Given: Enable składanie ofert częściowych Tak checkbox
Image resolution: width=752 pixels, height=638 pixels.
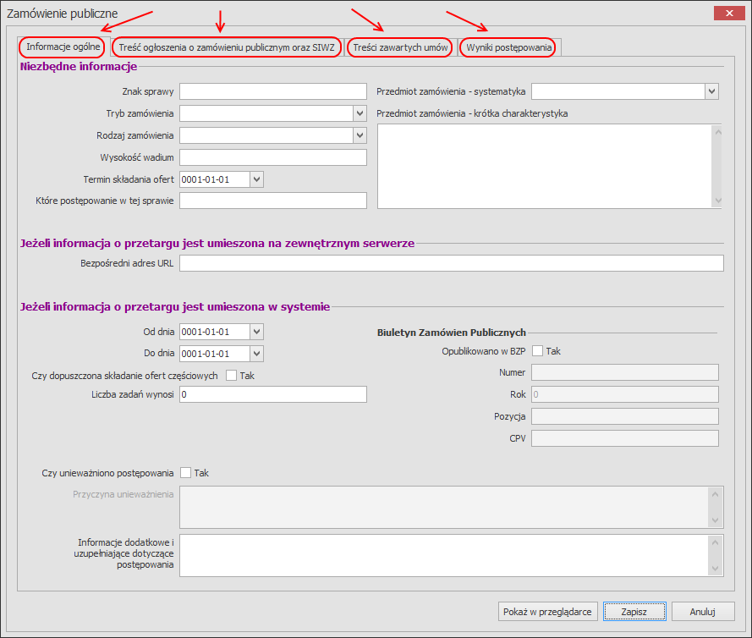Looking at the screenshot, I should 231,376.
